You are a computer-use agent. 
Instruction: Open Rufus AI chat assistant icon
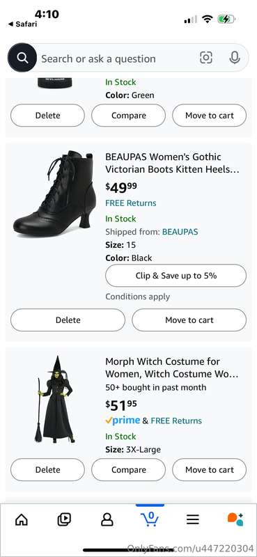click(x=235, y=519)
